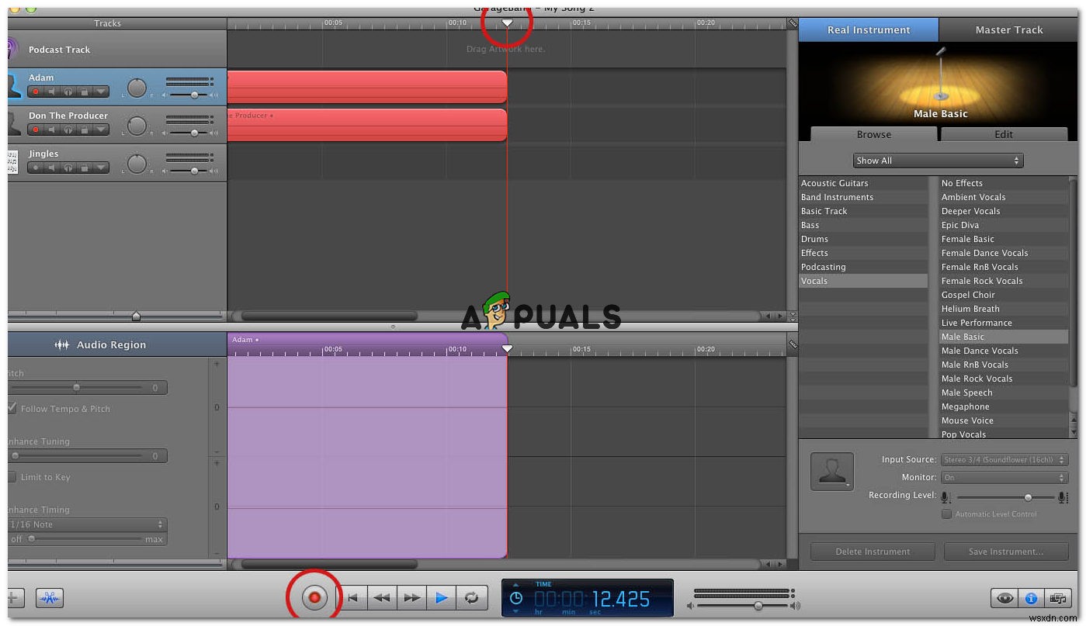The height and width of the screenshot is (626, 1086).
Task: Switch to the Edit tab in track info
Action: [x=1003, y=134]
